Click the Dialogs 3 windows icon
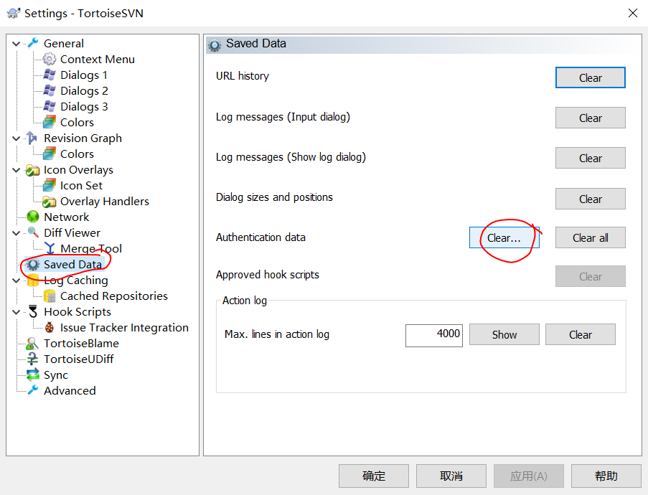 (x=50, y=106)
